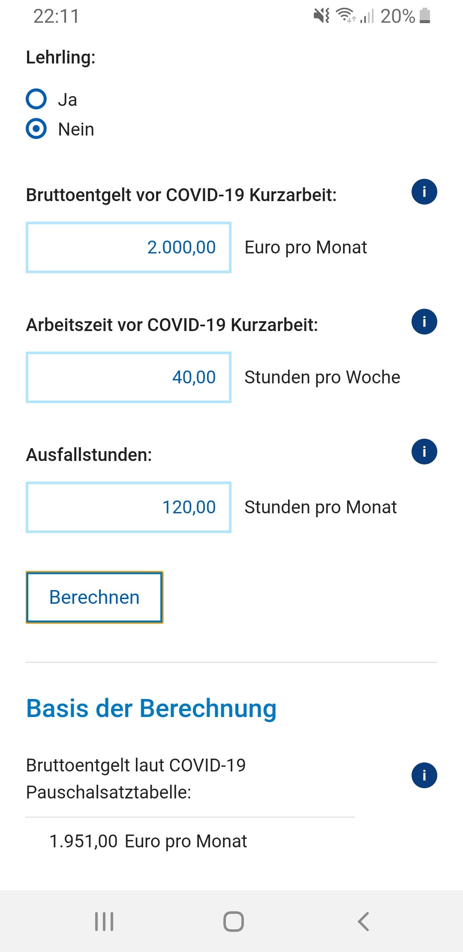463x952 pixels.
Task: Focus the Bruttoentgelt field showing 2.000,00
Action: tap(129, 247)
